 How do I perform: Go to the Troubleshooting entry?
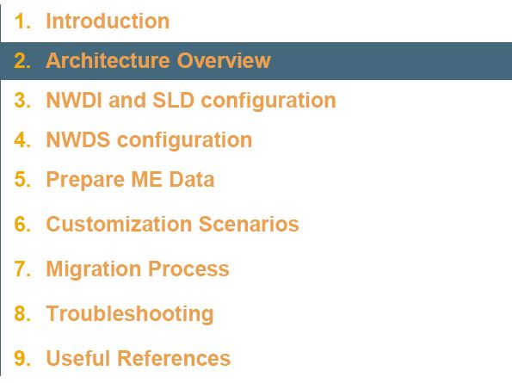click(x=130, y=314)
